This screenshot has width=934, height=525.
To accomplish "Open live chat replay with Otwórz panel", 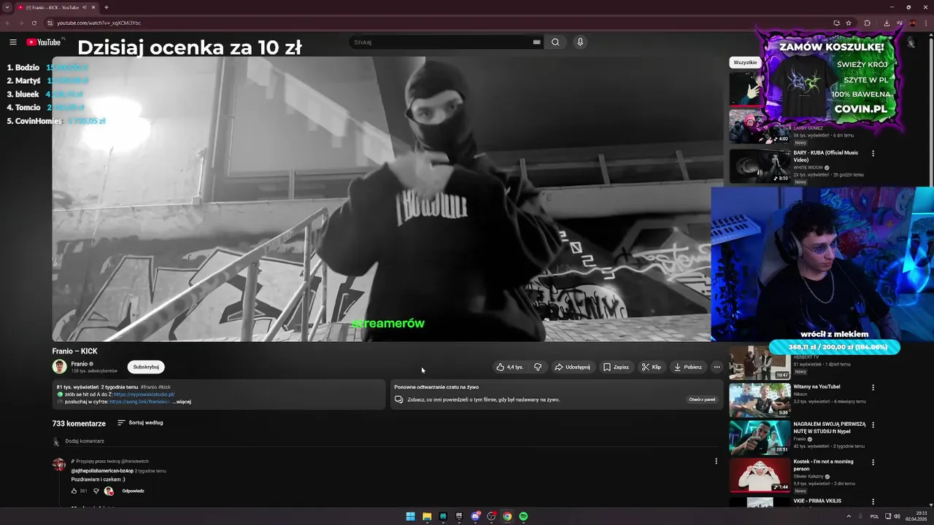I will pyautogui.click(x=702, y=400).
